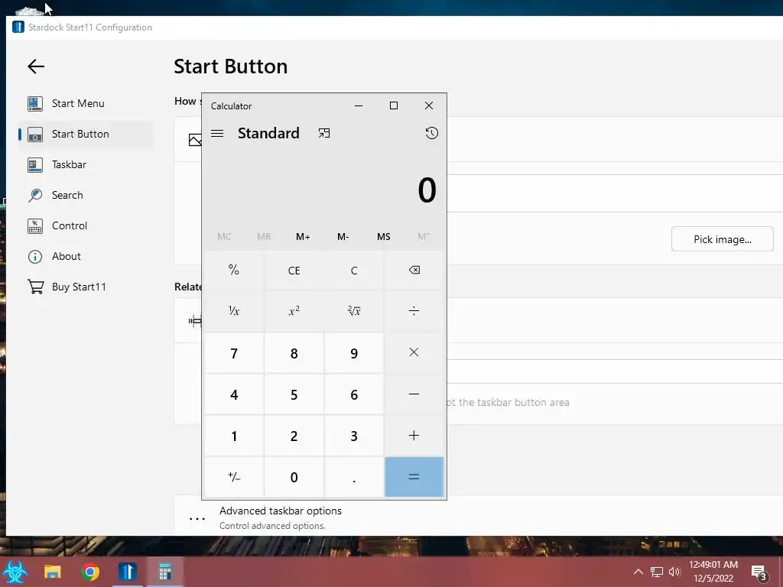Switch to Calculator taskbar icon

coord(165,572)
